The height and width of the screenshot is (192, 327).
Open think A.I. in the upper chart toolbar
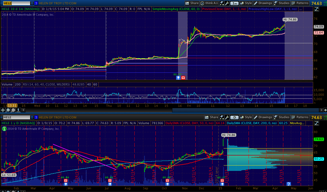point(209,3)
